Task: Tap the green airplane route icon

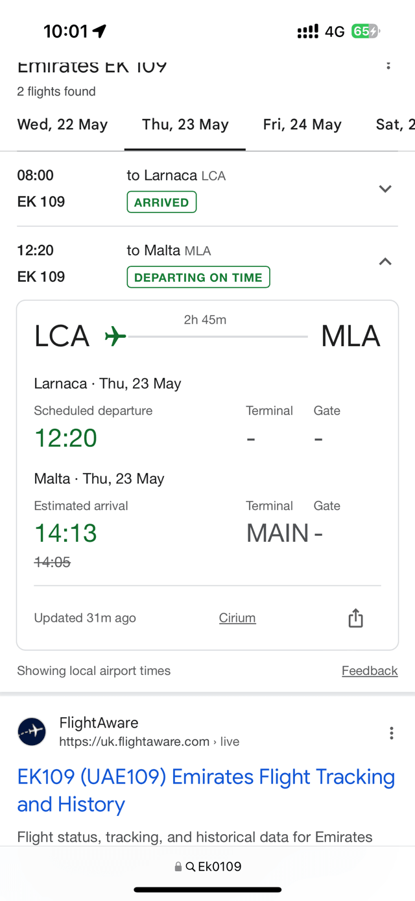Action: [x=115, y=336]
